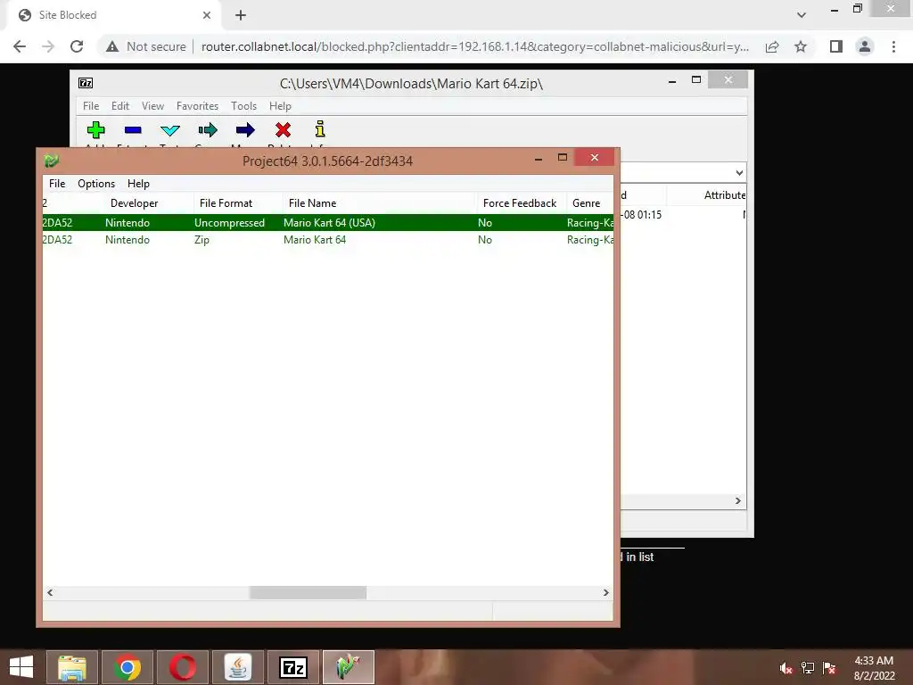The image size is (913, 685).
Task: Open 7-Zip Tools menu
Action: (243, 106)
